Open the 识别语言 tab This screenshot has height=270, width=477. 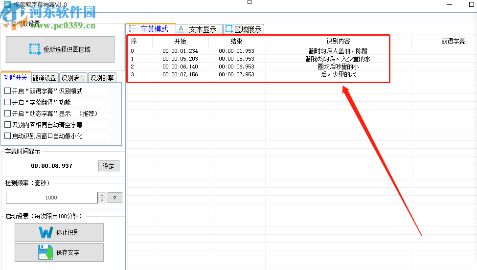click(x=73, y=78)
